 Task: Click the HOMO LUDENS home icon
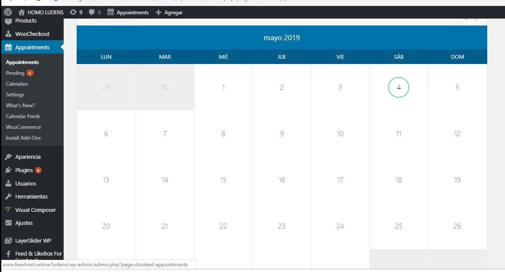point(22,12)
